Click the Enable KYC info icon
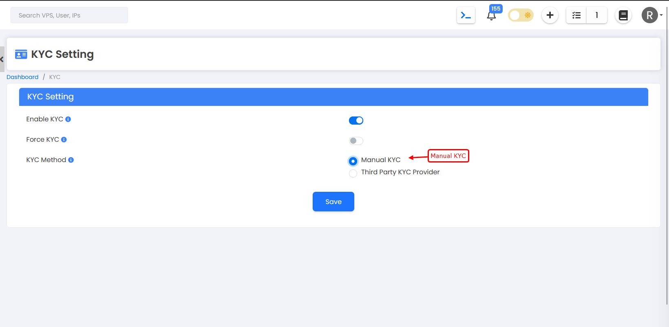The image size is (669, 327). [68, 119]
